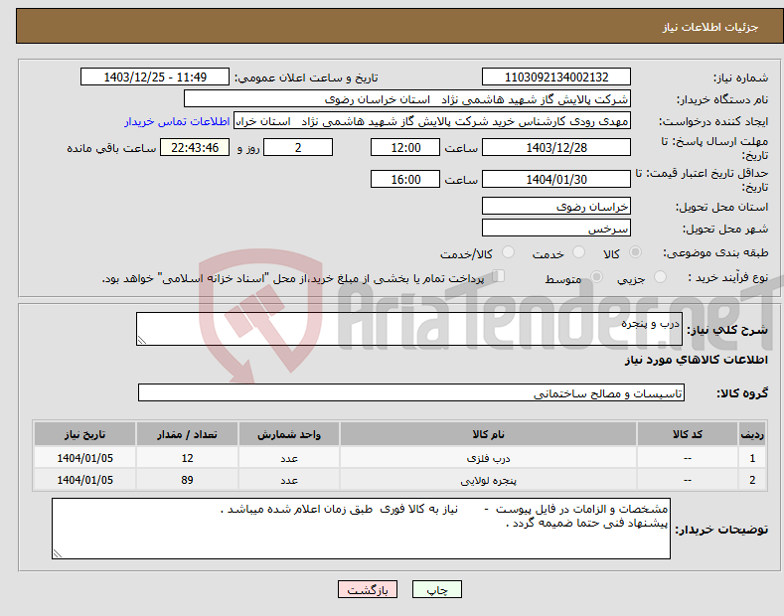This screenshot has height=616, width=784.
Task: Click the date cell in پنجره لولایی row
Action: (85, 480)
